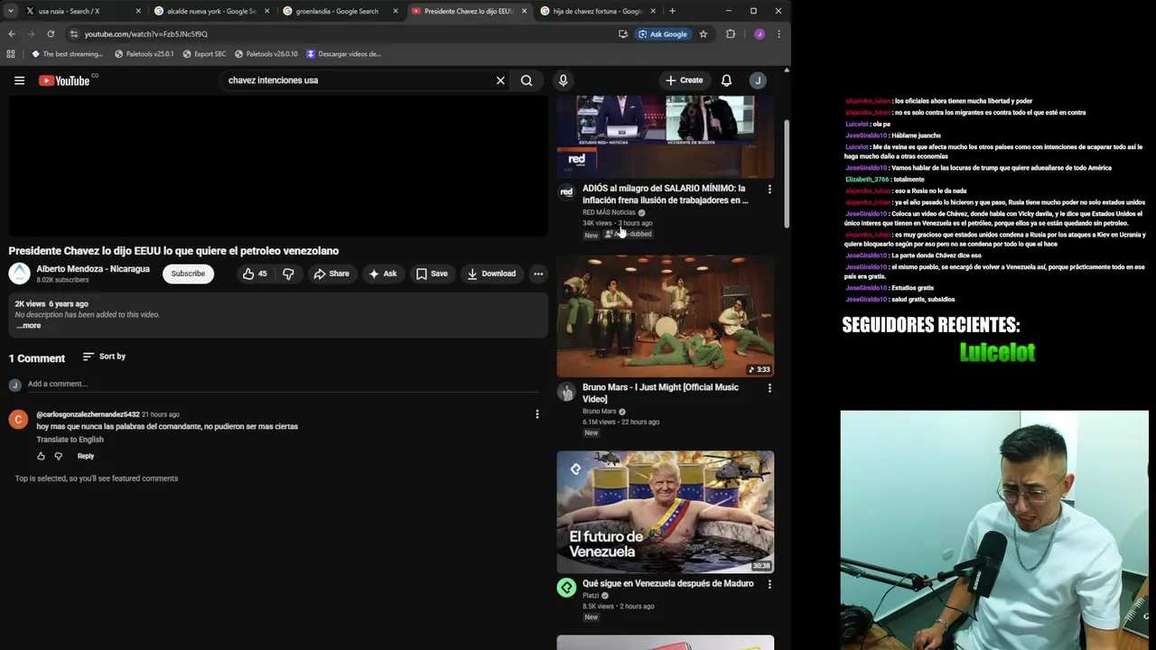This screenshot has height=650, width=1156.
Task: Open the Sort by comments dropdown
Action: click(104, 357)
